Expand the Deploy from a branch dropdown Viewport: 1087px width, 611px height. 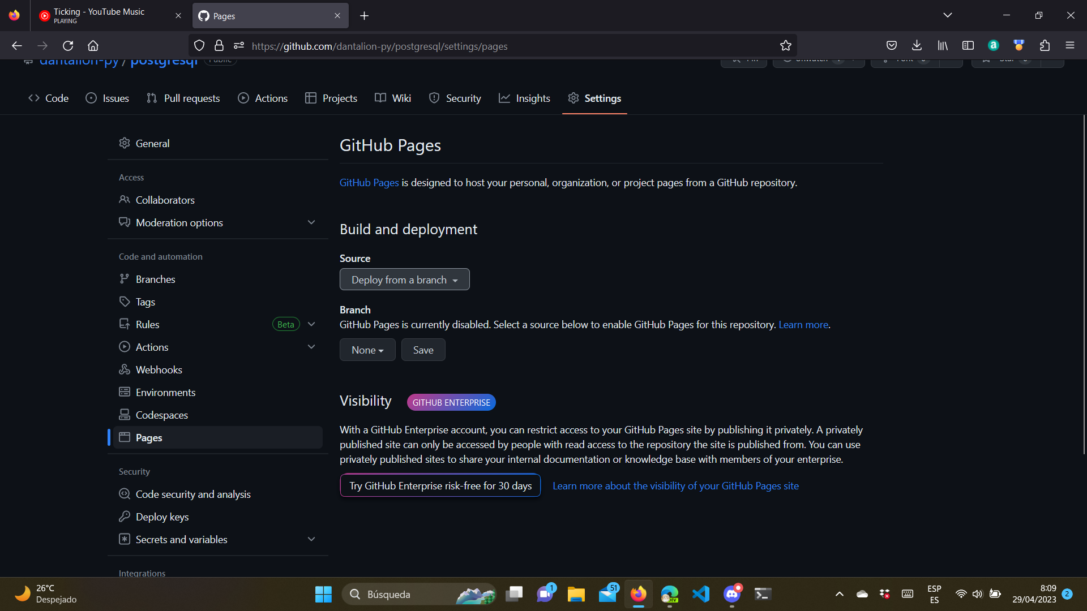pyautogui.click(x=404, y=280)
